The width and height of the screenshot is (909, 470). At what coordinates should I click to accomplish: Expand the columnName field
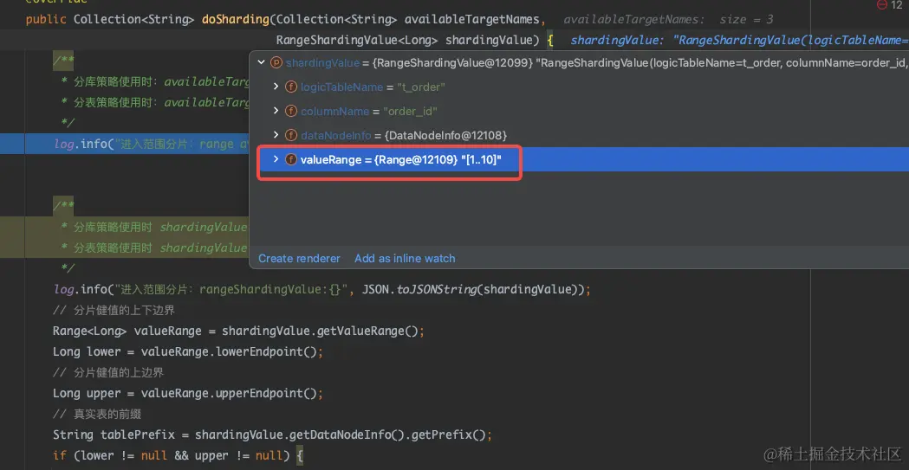coord(276,111)
